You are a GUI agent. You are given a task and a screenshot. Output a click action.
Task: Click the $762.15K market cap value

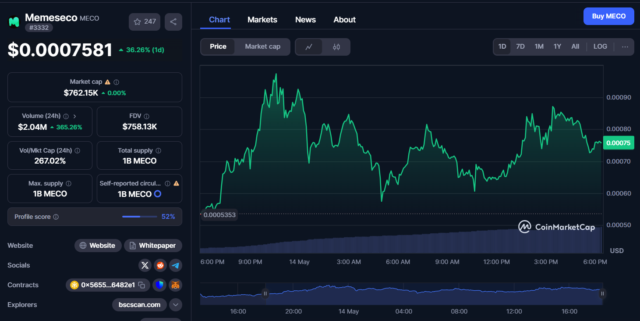81,93
